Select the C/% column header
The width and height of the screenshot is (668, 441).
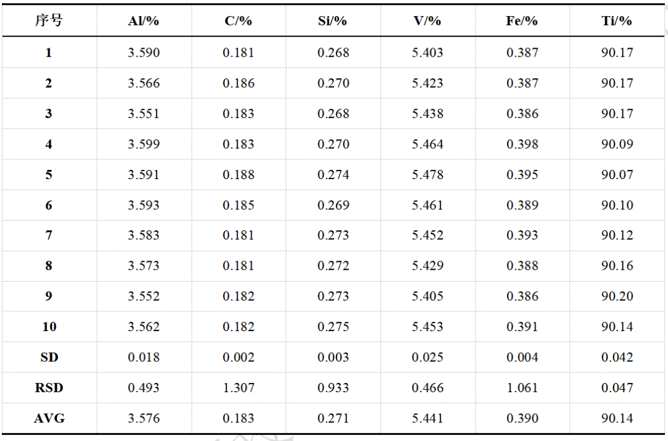pos(238,21)
